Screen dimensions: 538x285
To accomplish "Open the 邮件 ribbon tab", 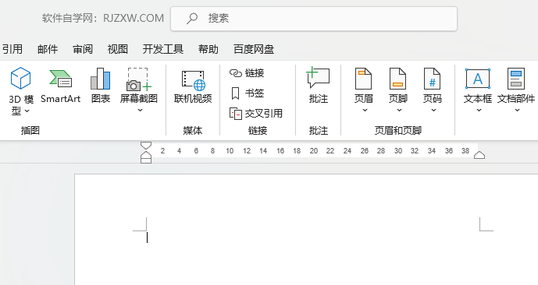I will pos(48,49).
